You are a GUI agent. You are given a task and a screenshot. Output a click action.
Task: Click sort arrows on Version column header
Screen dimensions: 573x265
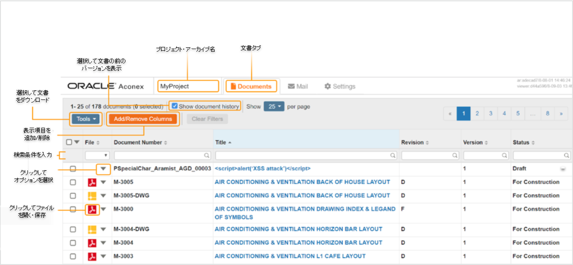[486, 142]
